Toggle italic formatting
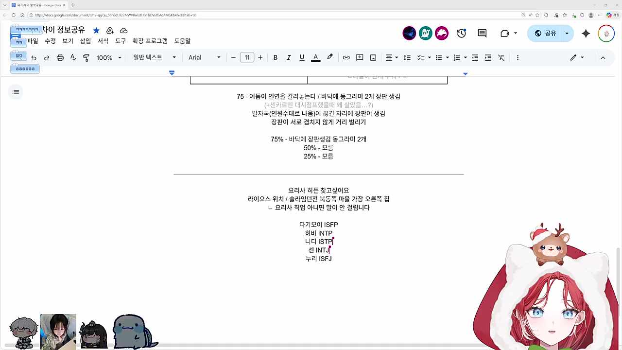The image size is (622, 350). pos(289,57)
